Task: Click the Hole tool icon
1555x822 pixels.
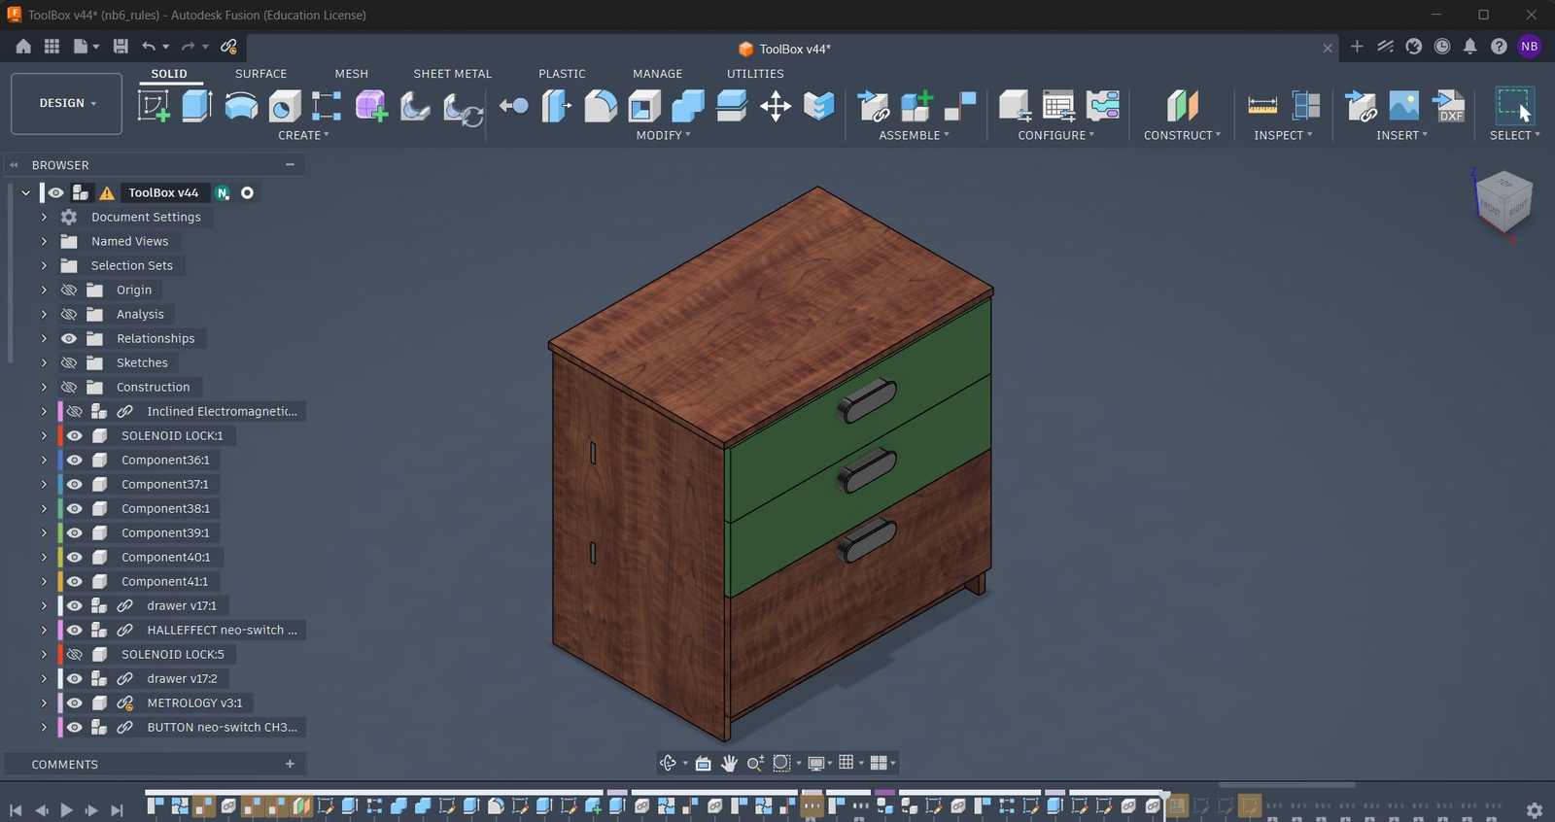Action: [285, 106]
